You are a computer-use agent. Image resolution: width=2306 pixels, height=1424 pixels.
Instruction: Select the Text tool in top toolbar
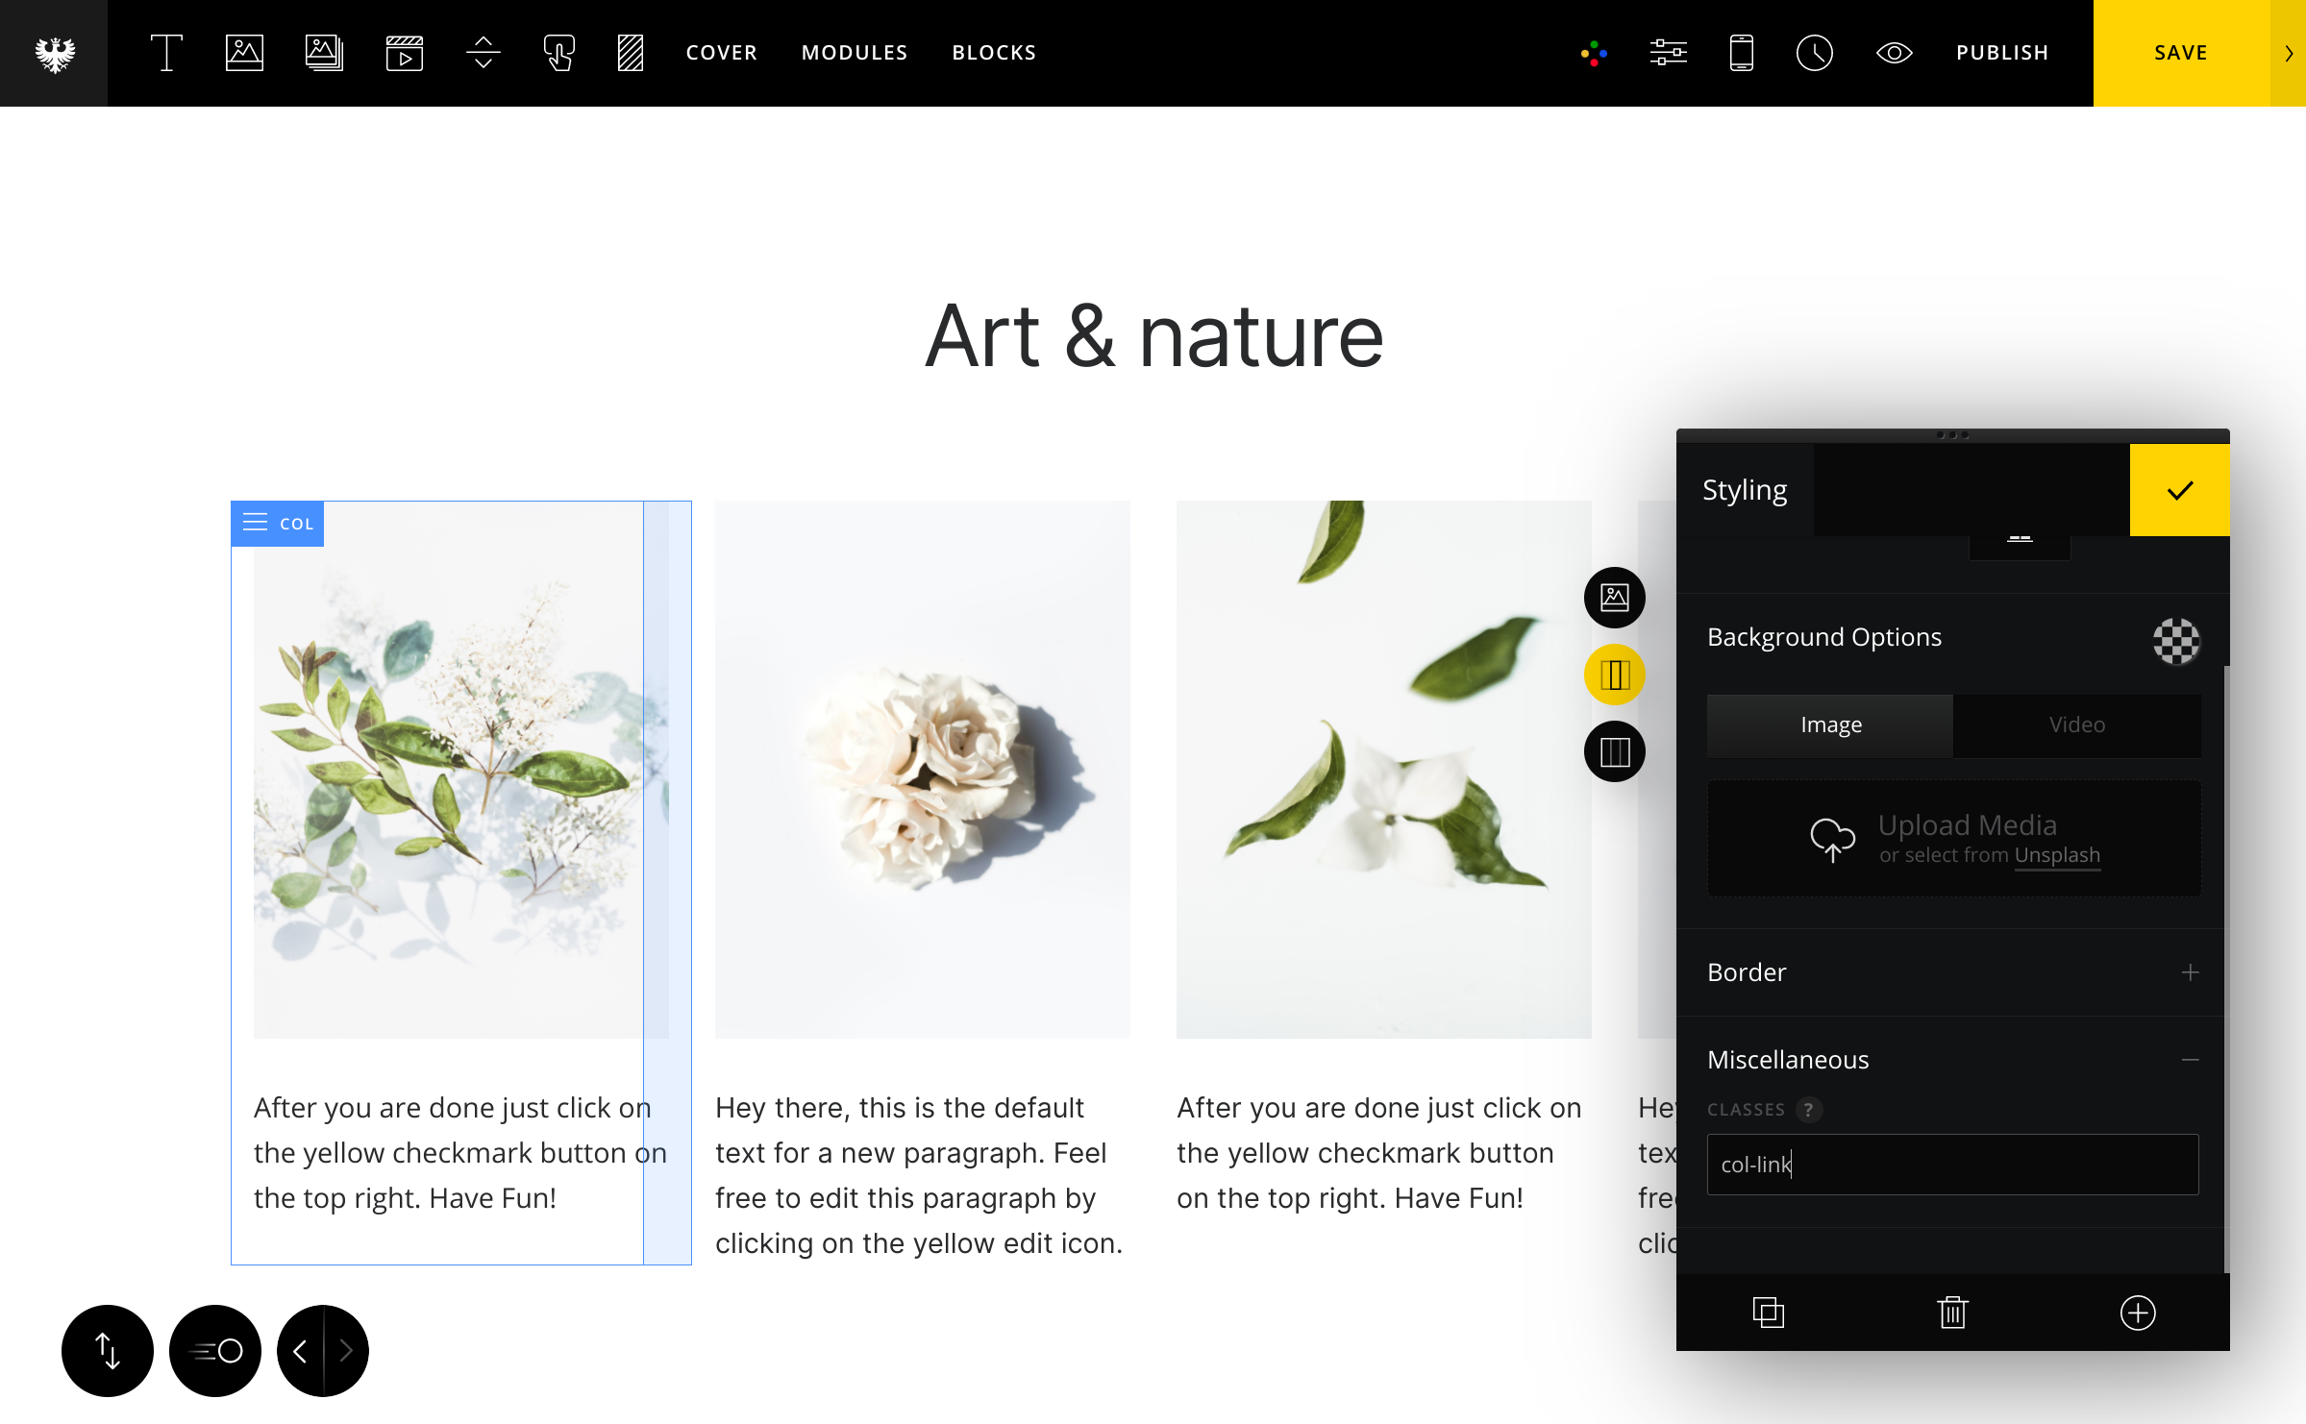coord(166,53)
